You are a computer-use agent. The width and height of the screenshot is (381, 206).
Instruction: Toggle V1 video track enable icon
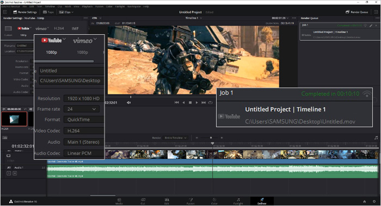tap(9, 156)
